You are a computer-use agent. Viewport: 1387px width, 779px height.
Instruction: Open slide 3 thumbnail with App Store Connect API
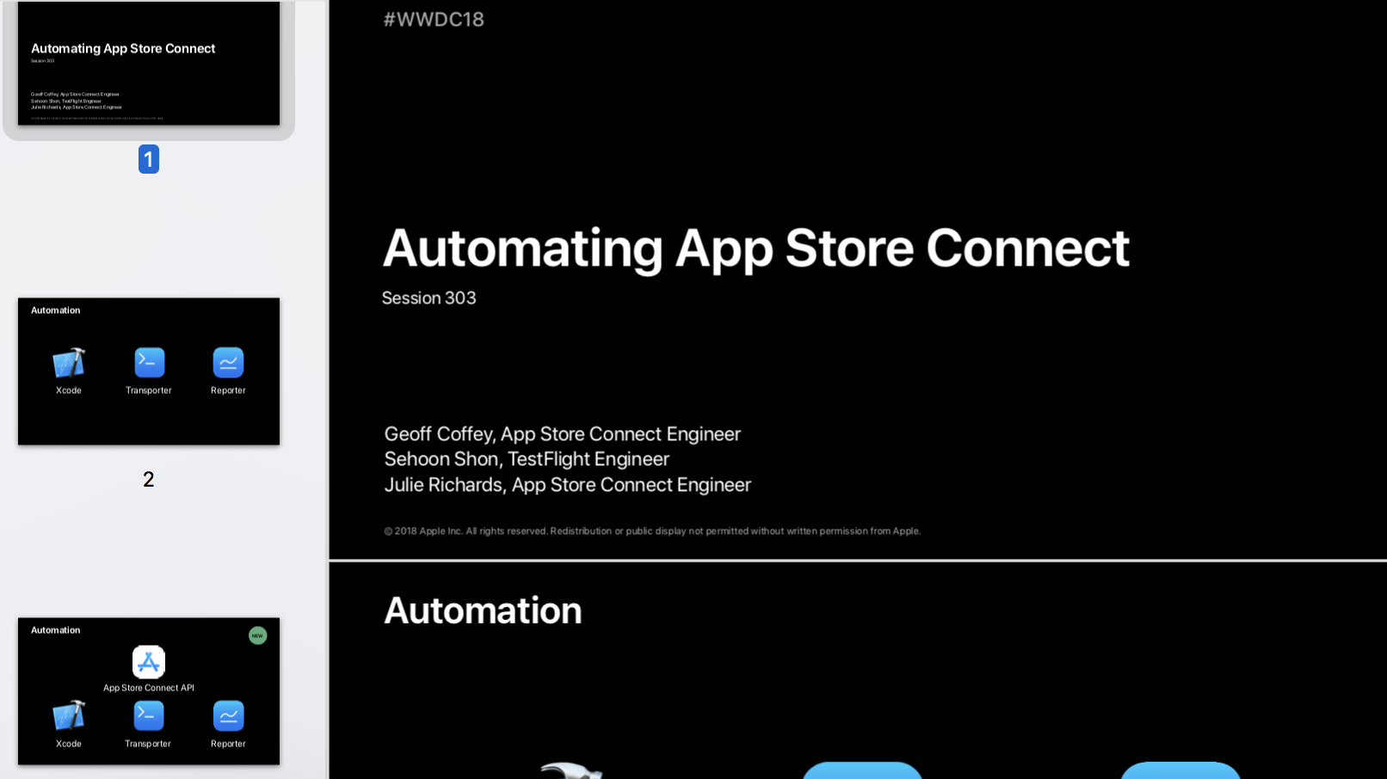pos(149,691)
